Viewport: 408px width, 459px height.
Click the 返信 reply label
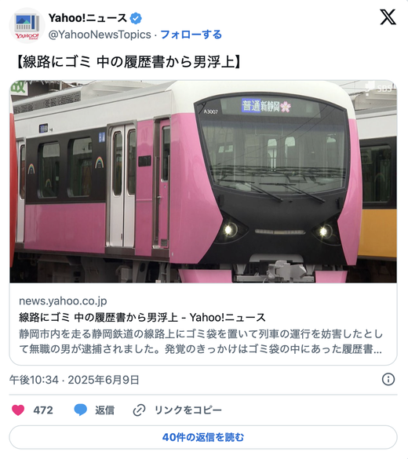click(104, 410)
